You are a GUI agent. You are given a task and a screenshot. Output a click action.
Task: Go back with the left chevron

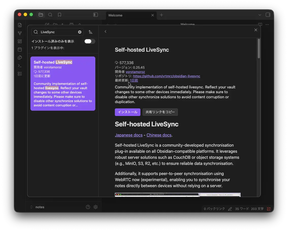click(105, 31)
